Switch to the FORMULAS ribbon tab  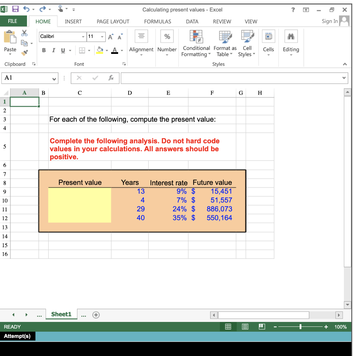157,21
